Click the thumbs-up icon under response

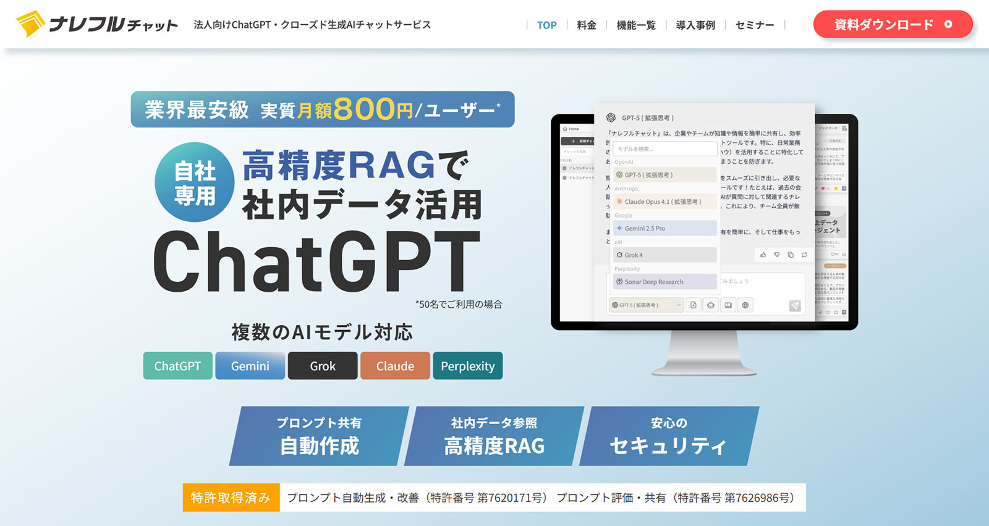[x=763, y=255]
